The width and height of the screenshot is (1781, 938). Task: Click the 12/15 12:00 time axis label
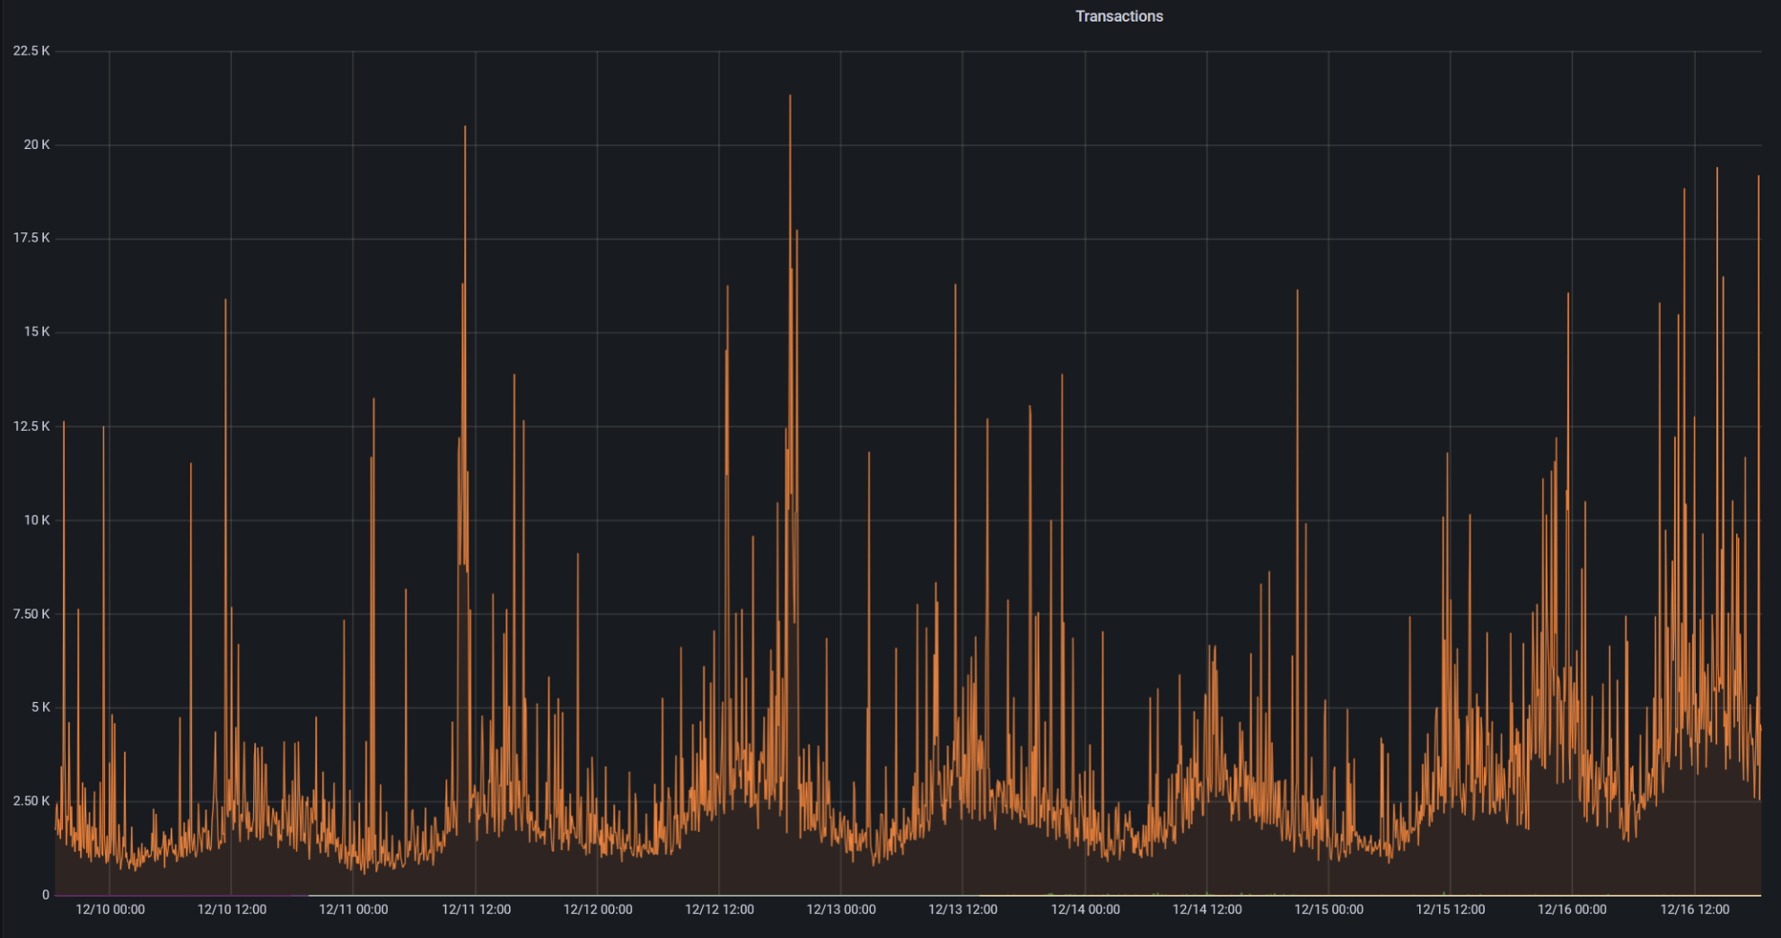coord(1450,909)
